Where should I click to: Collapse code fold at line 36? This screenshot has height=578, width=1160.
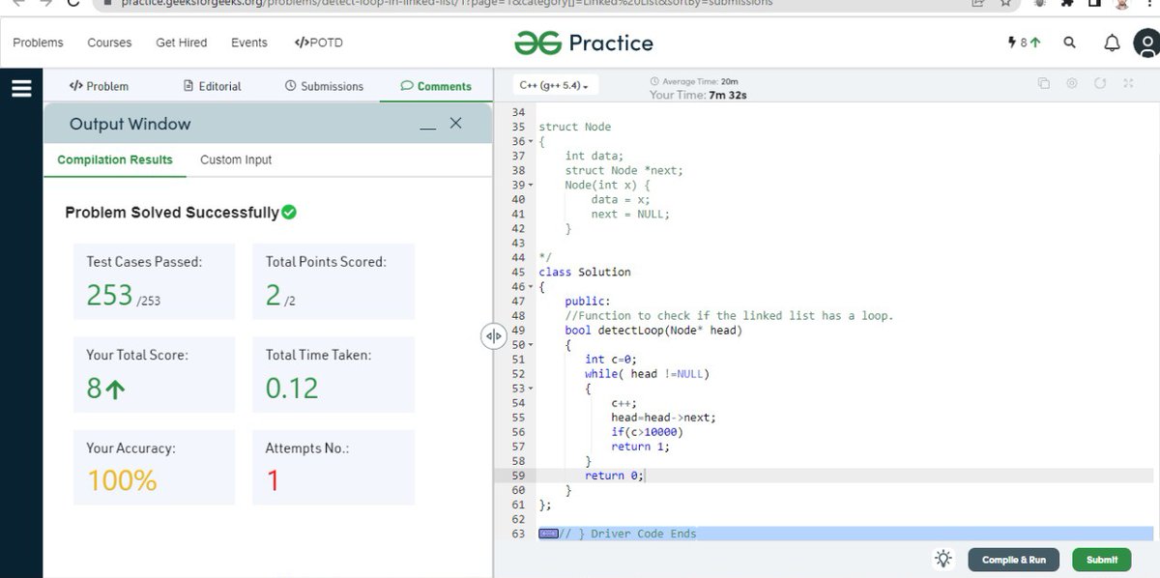[530, 142]
